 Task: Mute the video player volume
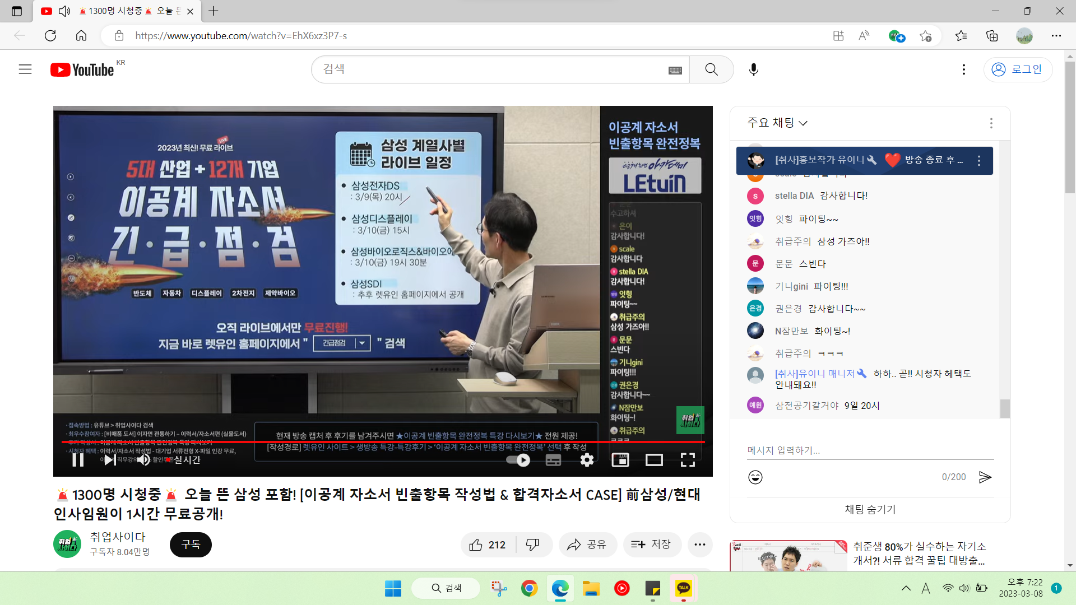coord(143,460)
